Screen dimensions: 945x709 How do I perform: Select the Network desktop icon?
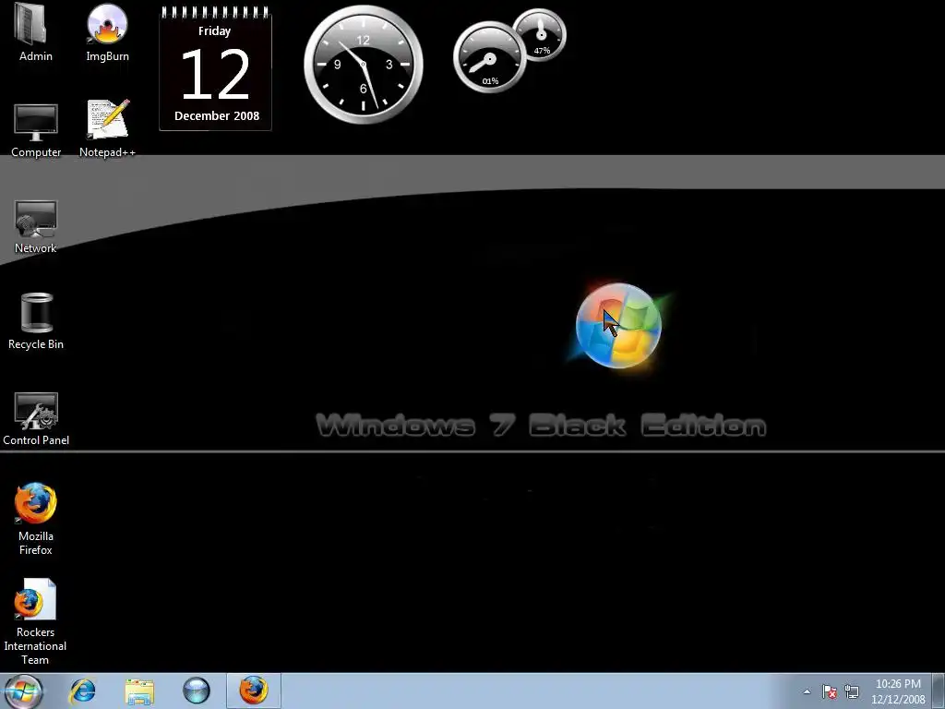36,227
